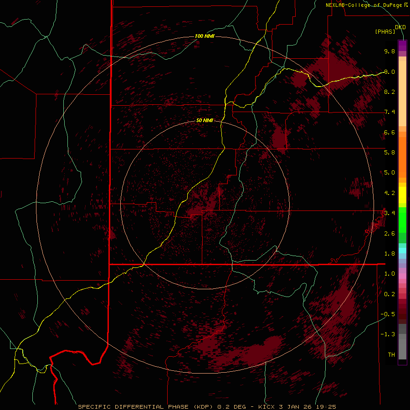Pick the yellow segment of the color bar
Image resolution: width=410 pixels, height=410 pixels.
402,195
